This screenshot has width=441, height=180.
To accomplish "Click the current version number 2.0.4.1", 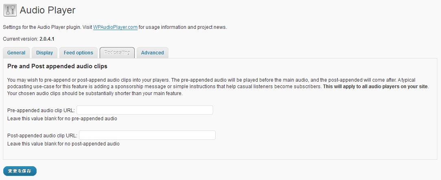I will (x=47, y=39).
